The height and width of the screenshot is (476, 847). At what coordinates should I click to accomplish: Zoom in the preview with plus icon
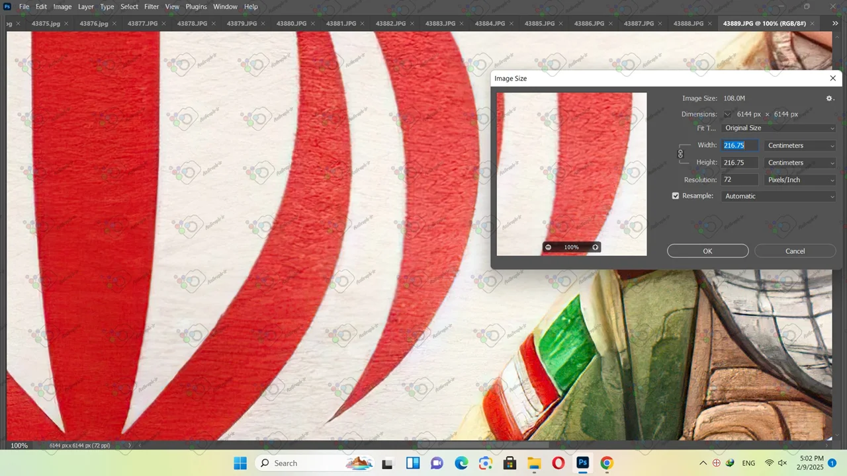595,247
